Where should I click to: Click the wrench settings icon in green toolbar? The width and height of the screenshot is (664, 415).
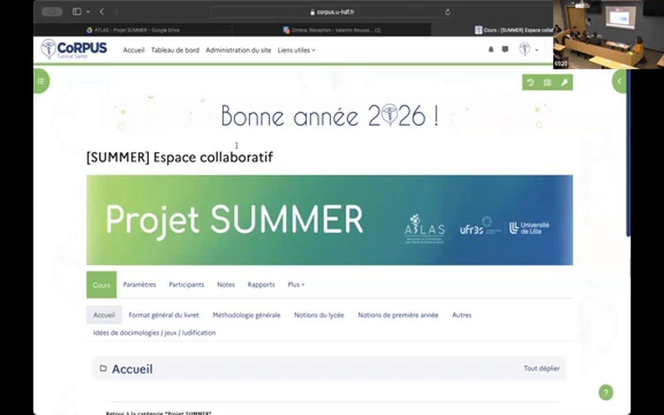coord(564,82)
